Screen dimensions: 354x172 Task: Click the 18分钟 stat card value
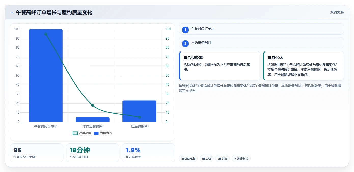point(79,150)
